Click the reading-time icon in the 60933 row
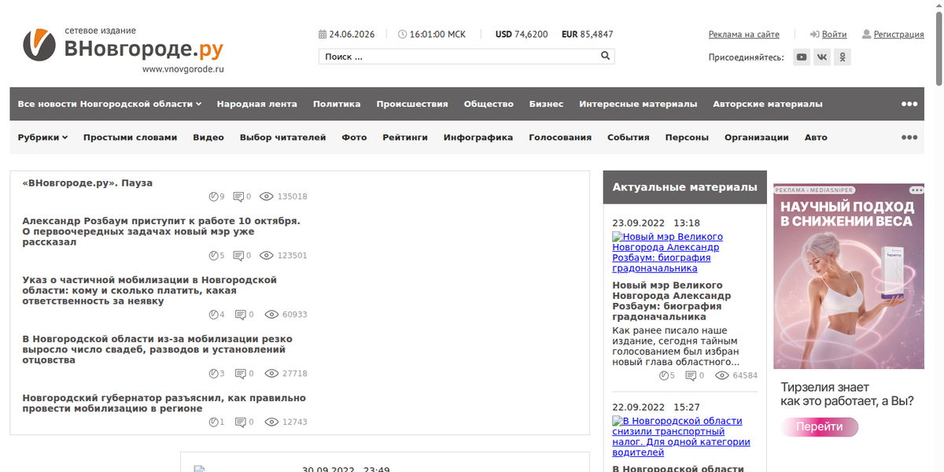The image size is (944, 472). [x=213, y=315]
